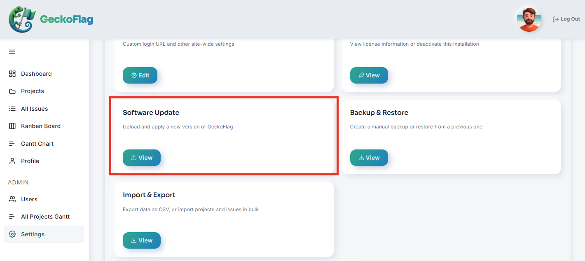The width and height of the screenshot is (585, 261).
Task: Click View under Backup & Restore
Action: click(369, 158)
